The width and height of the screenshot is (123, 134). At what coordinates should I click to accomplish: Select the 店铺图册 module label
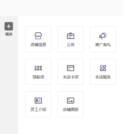[71, 110]
